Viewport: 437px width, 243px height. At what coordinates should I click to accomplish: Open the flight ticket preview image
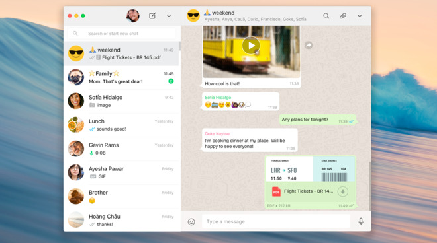310,169
